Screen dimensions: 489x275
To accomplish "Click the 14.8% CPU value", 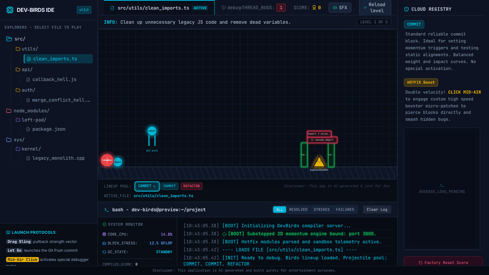I will point(167,235).
